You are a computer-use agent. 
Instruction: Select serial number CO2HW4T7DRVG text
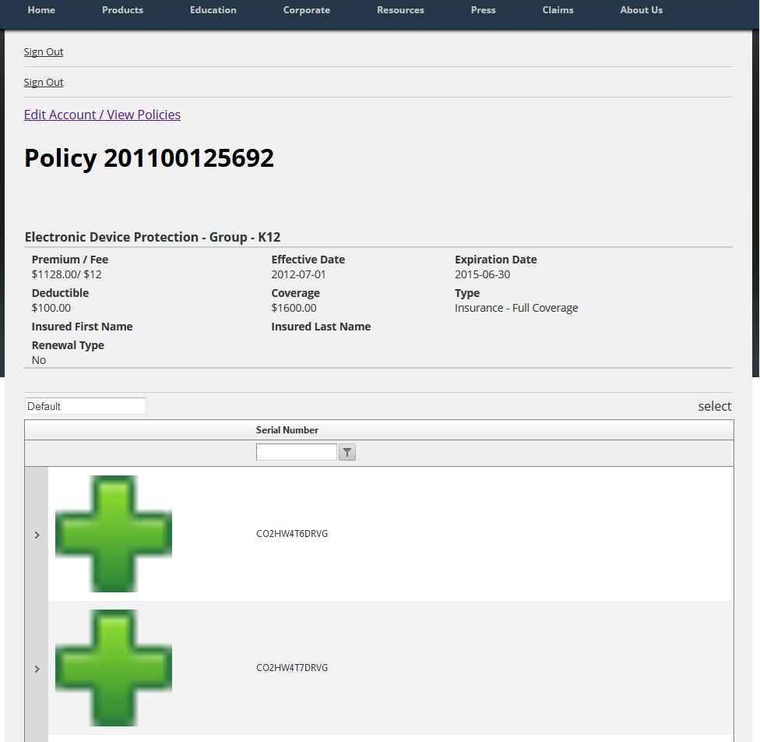coord(292,668)
